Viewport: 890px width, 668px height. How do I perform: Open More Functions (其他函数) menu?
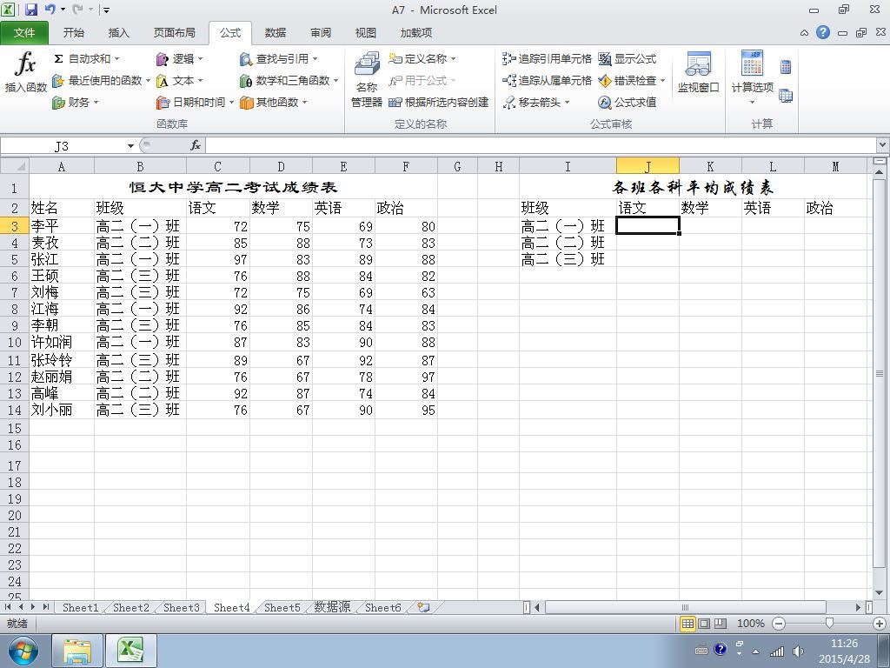click(274, 103)
